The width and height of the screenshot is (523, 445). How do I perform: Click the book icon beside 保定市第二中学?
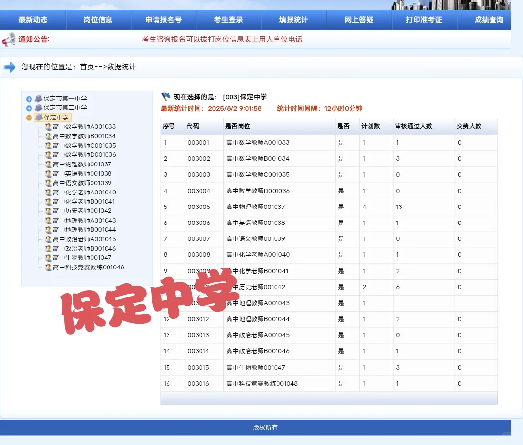tap(39, 107)
